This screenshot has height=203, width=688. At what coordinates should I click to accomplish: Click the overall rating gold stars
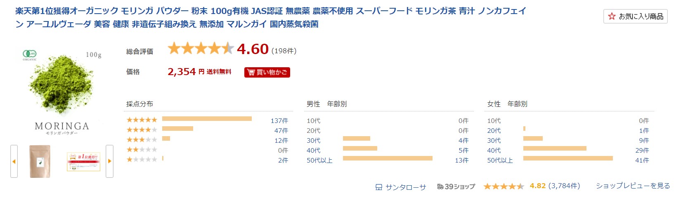pos(201,48)
